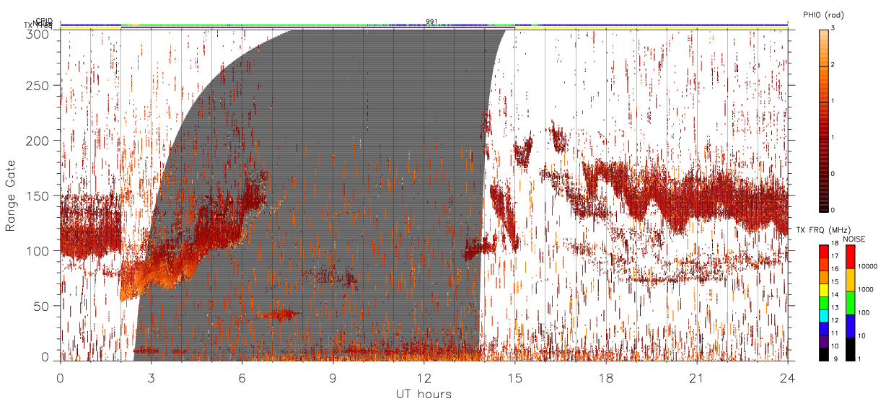The width and height of the screenshot is (886, 409).
Task: Click the black TX FRQ 9-10 MHz swatch
Action: [x=823, y=354]
